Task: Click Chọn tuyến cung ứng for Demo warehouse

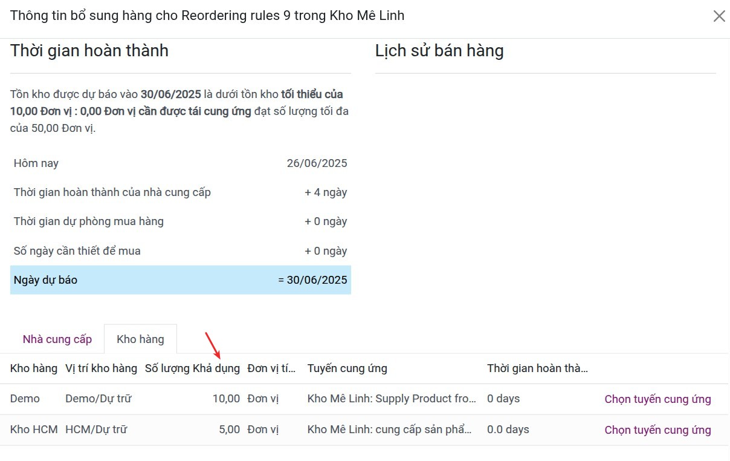Action: coord(657,399)
